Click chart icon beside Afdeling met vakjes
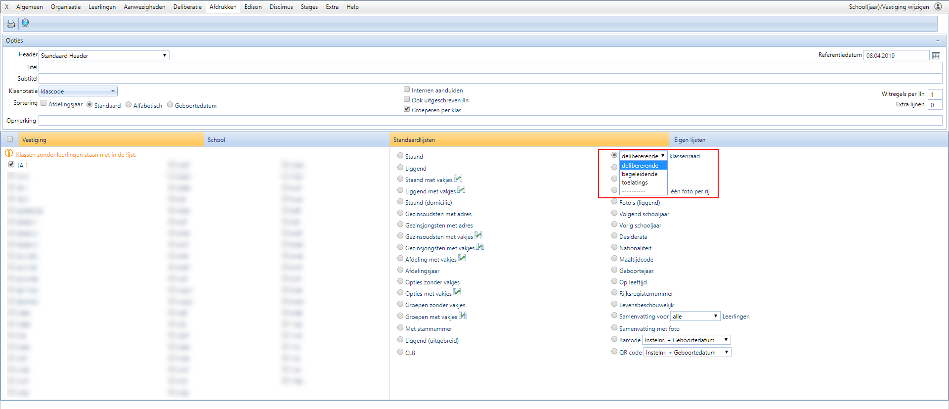The height and width of the screenshot is (409, 949). [x=462, y=259]
